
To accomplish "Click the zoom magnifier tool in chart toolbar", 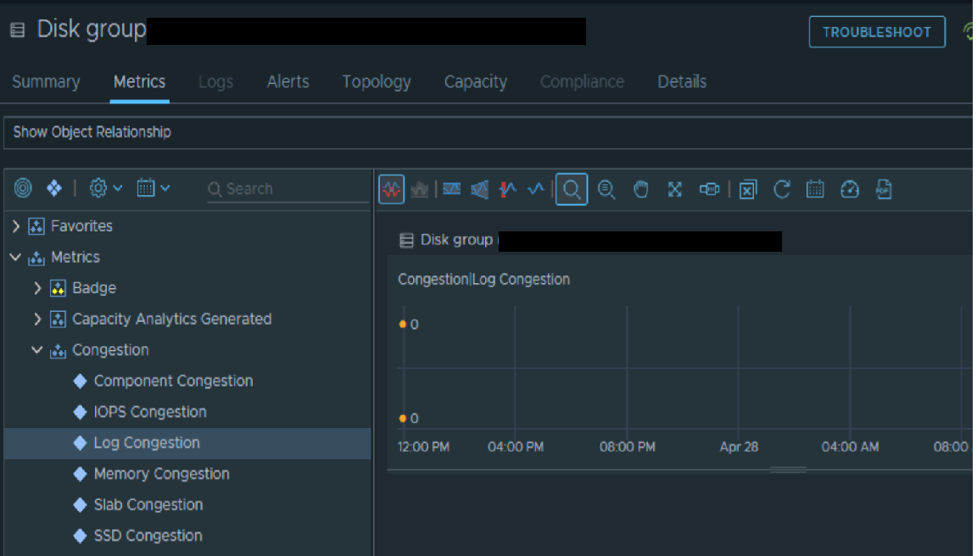I will 572,190.
